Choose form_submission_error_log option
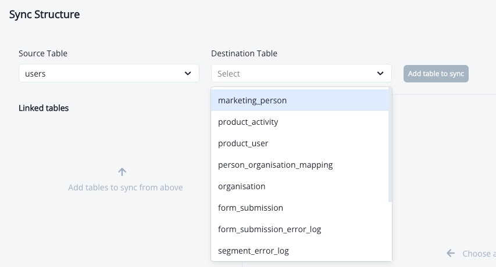The width and height of the screenshot is (496, 267). point(299,229)
